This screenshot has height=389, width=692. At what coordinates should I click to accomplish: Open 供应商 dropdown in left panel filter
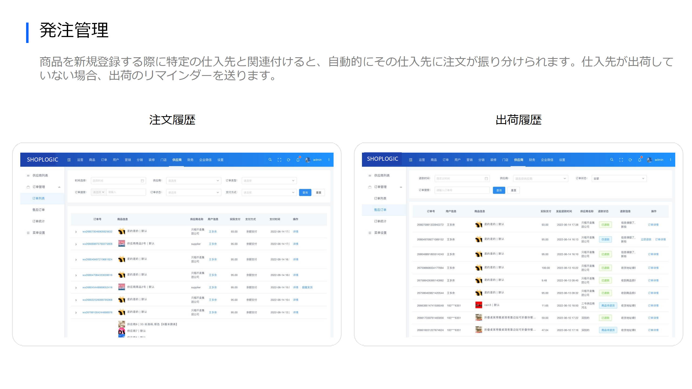[194, 181]
